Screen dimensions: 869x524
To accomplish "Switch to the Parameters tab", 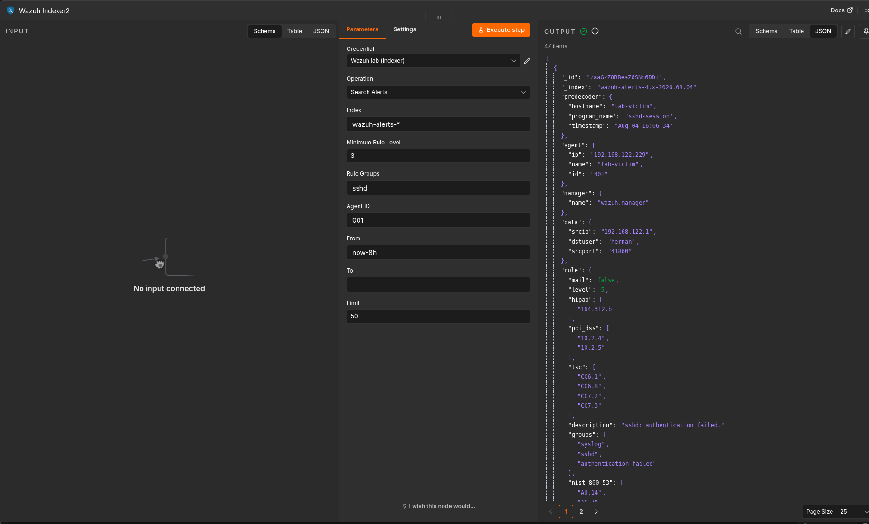I will click(362, 29).
